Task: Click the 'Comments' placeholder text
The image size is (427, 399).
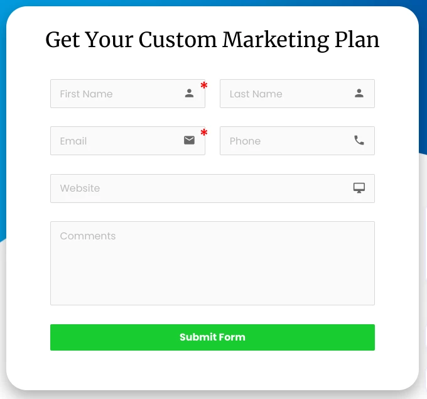Action: pos(88,236)
